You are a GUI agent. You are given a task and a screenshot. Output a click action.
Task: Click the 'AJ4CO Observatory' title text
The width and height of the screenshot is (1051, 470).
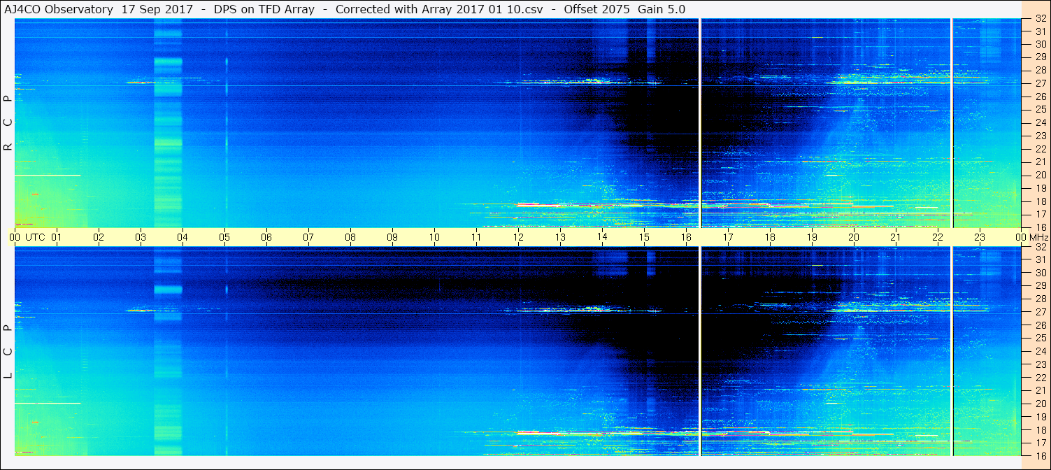(59, 9)
